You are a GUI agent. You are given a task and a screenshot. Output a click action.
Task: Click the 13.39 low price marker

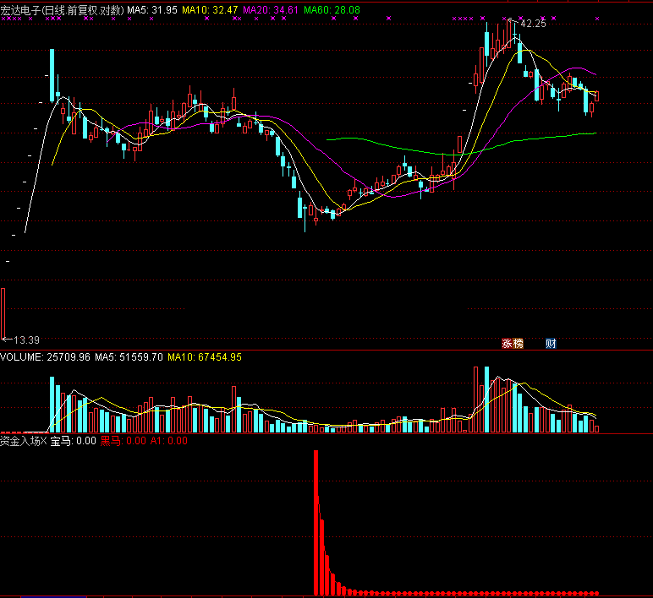click(26, 340)
